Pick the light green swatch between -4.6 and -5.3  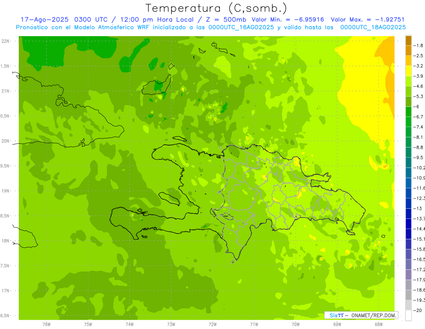point(408,91)
